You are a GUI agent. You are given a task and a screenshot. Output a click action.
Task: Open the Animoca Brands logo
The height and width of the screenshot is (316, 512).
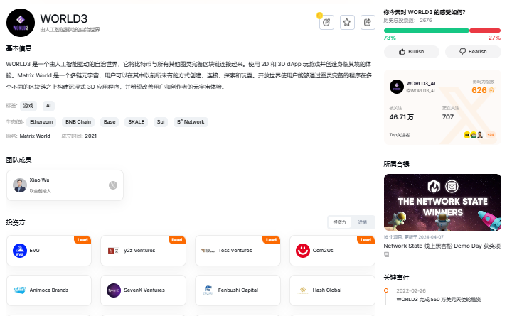pyautogui.click(x=20, y=290)
